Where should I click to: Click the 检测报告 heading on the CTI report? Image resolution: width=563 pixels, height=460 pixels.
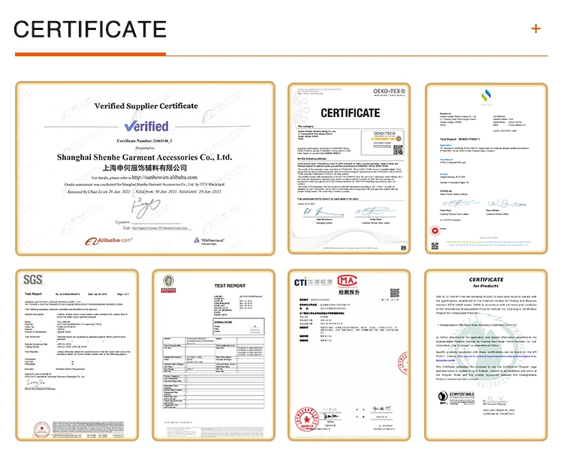(348, 292)
